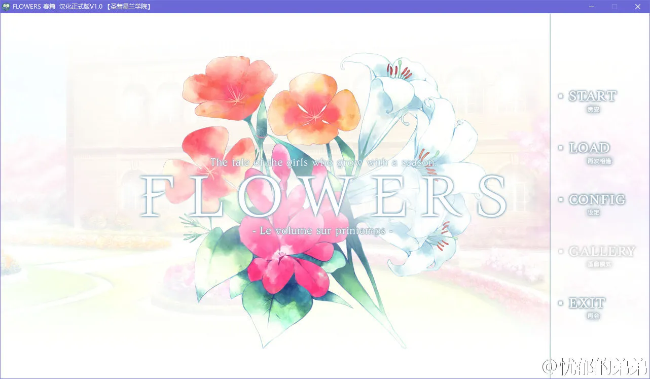Enter GALLERY mode
The image size is (650, 379).
602,252
